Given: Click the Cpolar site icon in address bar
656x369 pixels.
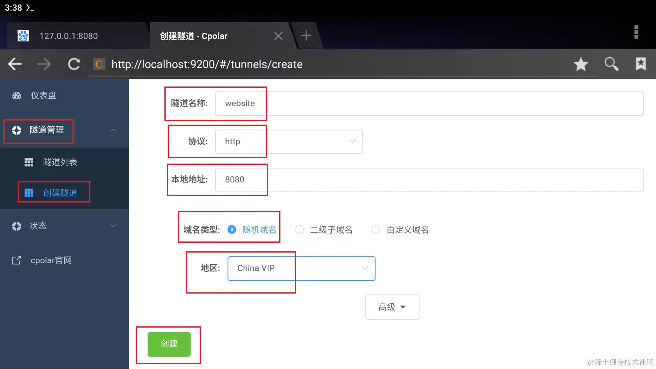Looking at the screenshot, I should [x=99, y=64].
